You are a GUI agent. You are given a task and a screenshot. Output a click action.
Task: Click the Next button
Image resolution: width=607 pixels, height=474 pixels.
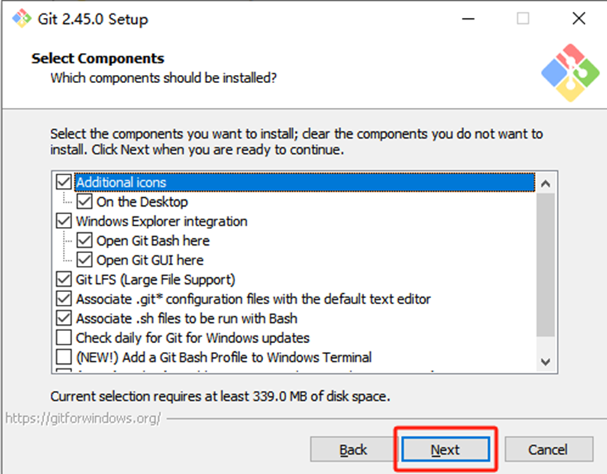click(446, 449)
